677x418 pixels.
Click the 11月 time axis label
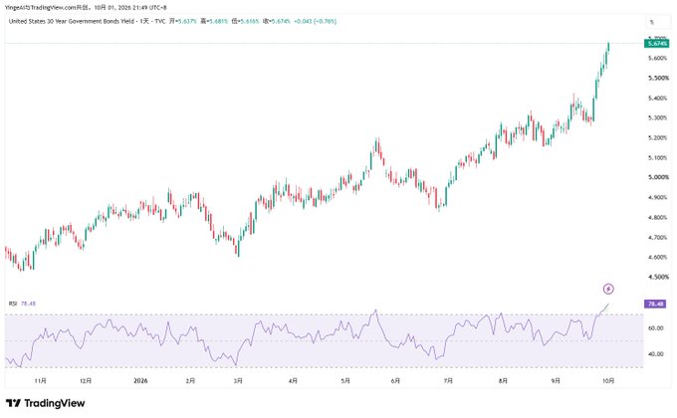pos(40,381)
